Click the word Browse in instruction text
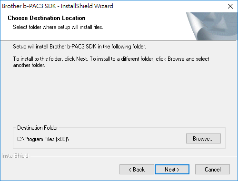 (x=176, y=59)
